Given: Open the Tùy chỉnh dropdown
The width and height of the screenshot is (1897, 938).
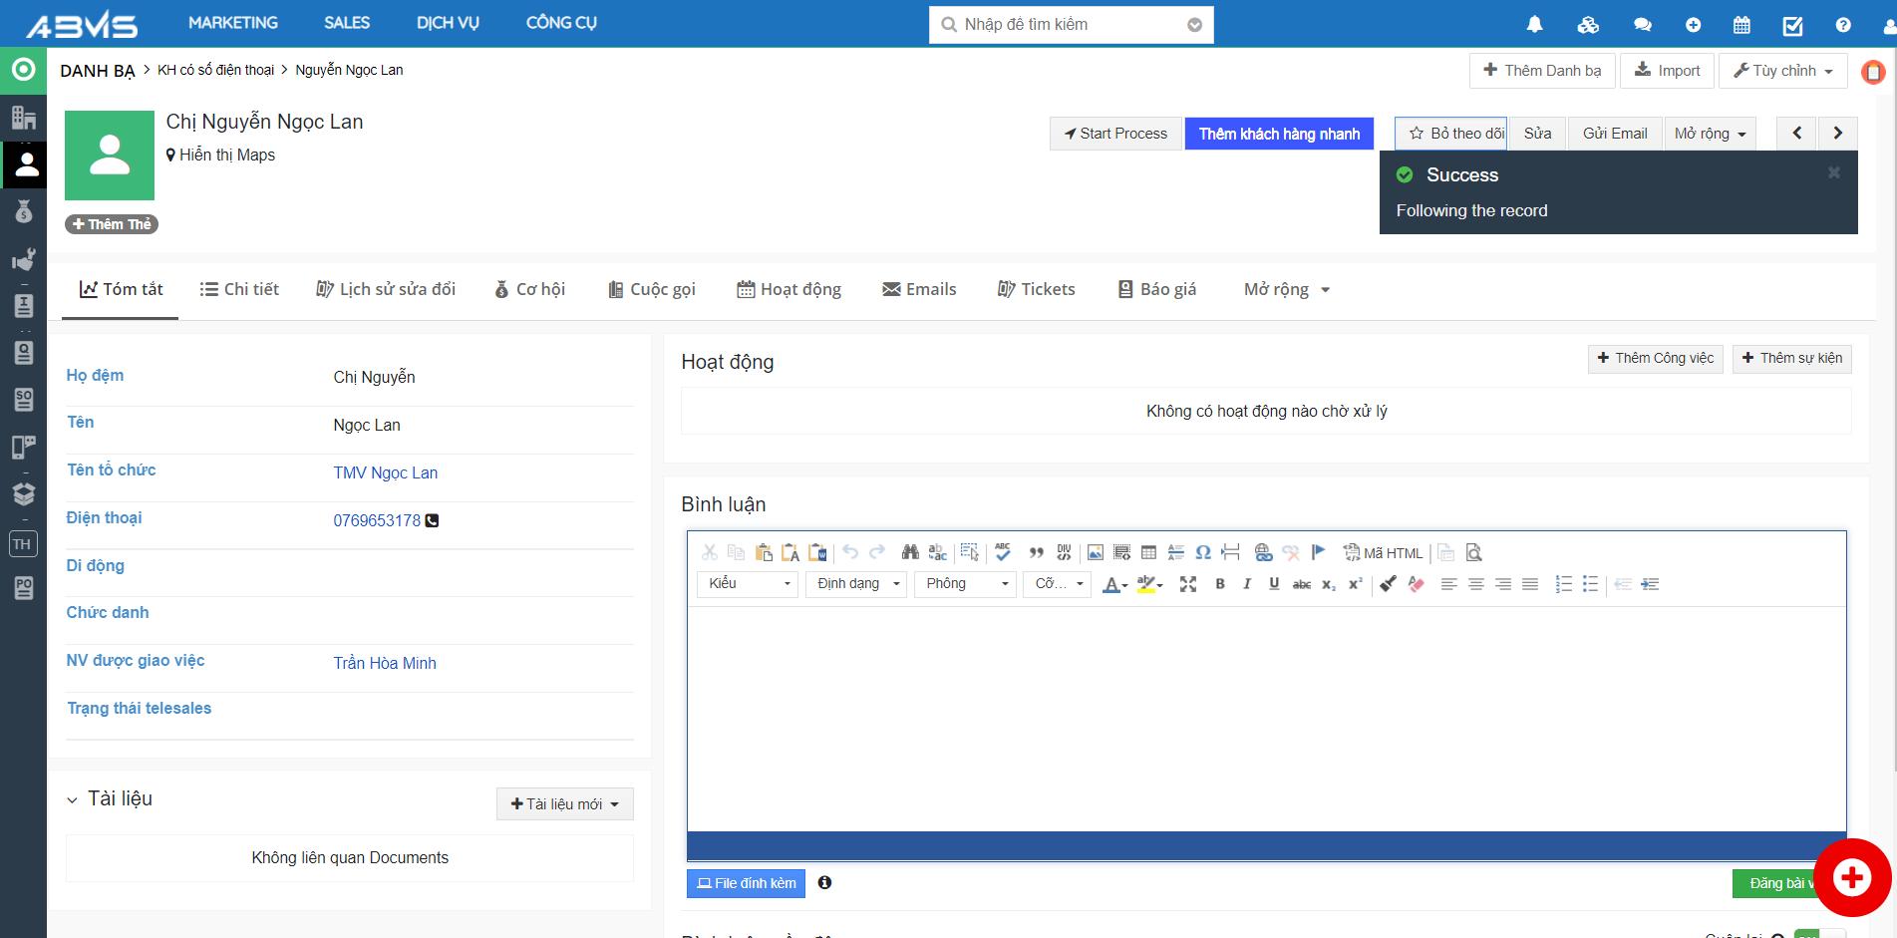Looking at the screenshot, I should (1782, 71).
